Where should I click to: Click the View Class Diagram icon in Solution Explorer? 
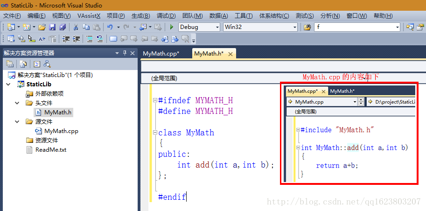[x=47, y=64]
